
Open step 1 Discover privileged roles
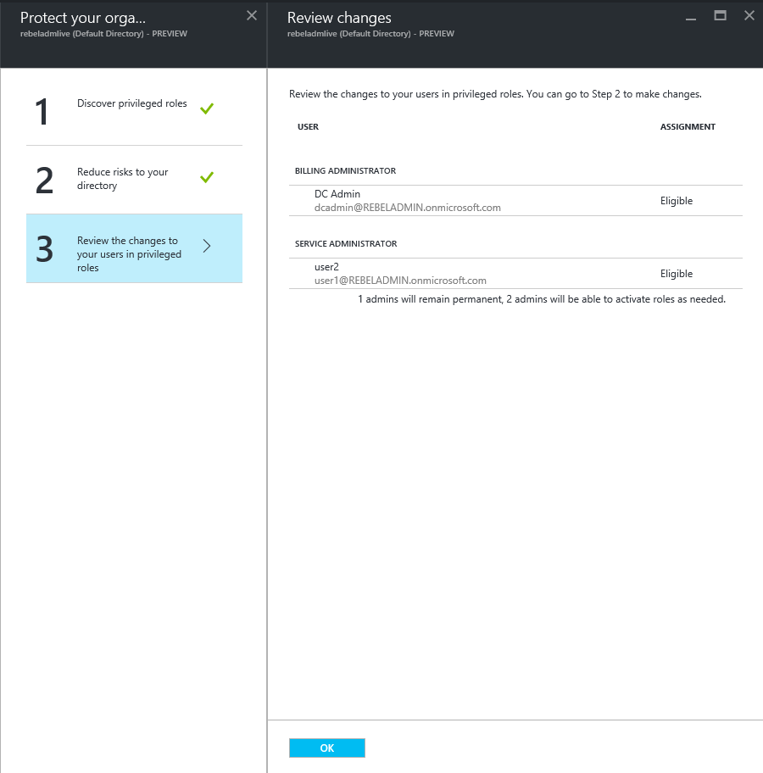pos(134,111)
